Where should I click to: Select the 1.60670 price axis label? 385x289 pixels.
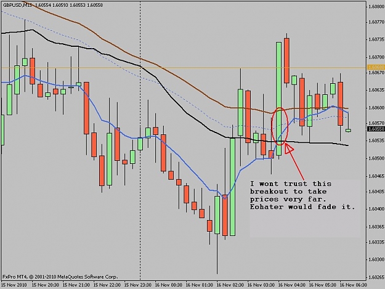tap(376, 73)
